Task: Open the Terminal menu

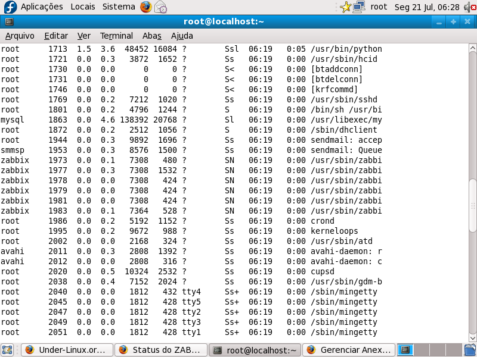Action: pos(116,36)
